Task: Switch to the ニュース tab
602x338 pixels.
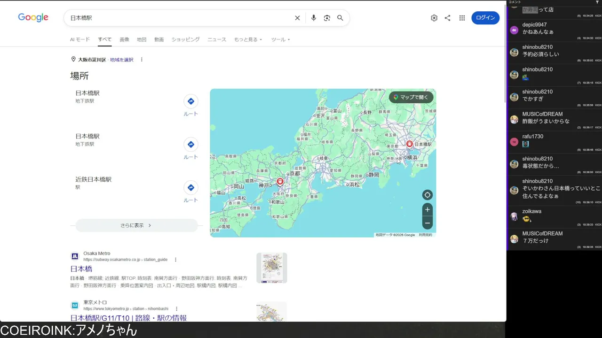Action: tap(217, 39)
